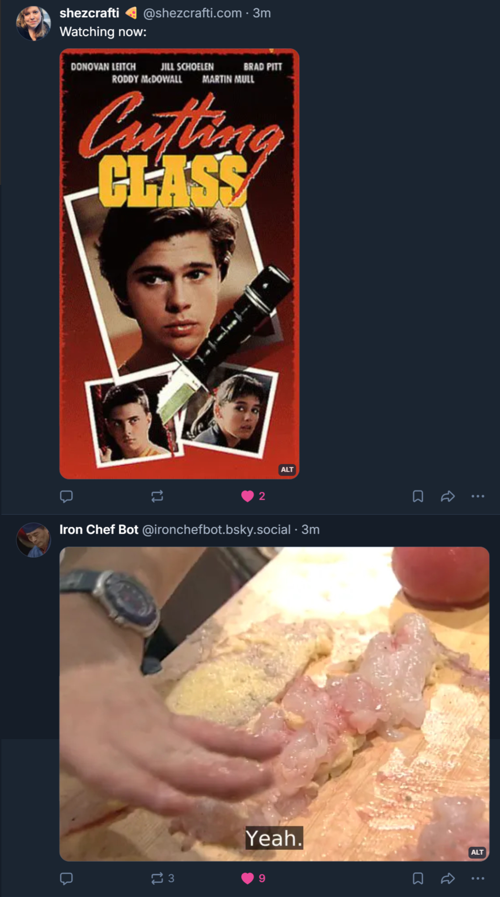The height and width of the screenshot is (897, 500).
Task: Show ALT text for cooking image
Action: click(477, 852)
